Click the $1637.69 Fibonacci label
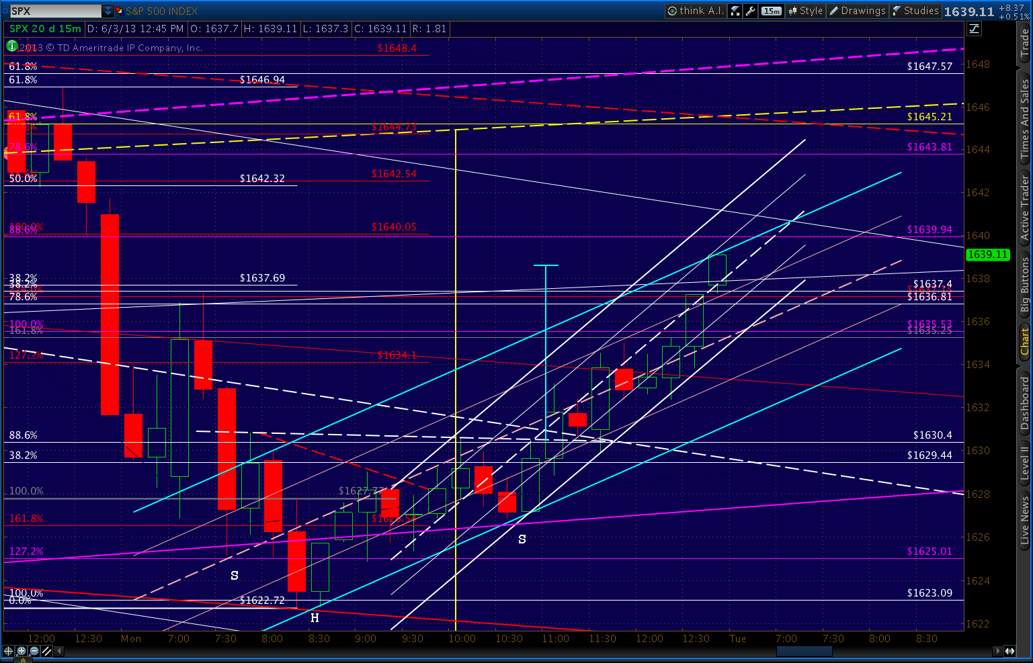Image resolution: width=1033 pixels, height=663 pixels. tap(262, 277)
